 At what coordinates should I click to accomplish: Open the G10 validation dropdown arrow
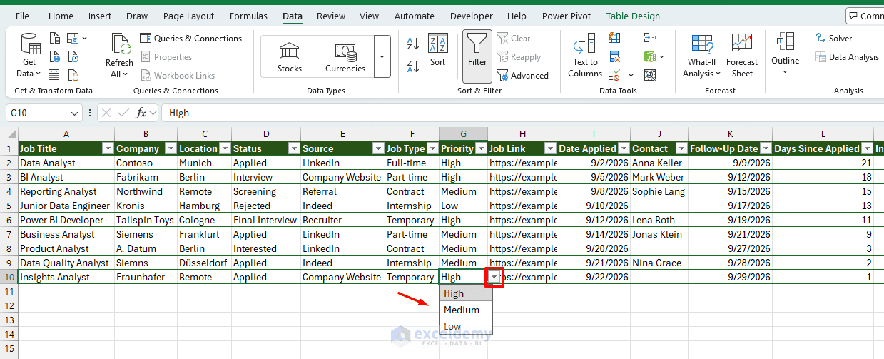[x=494, y=277]
